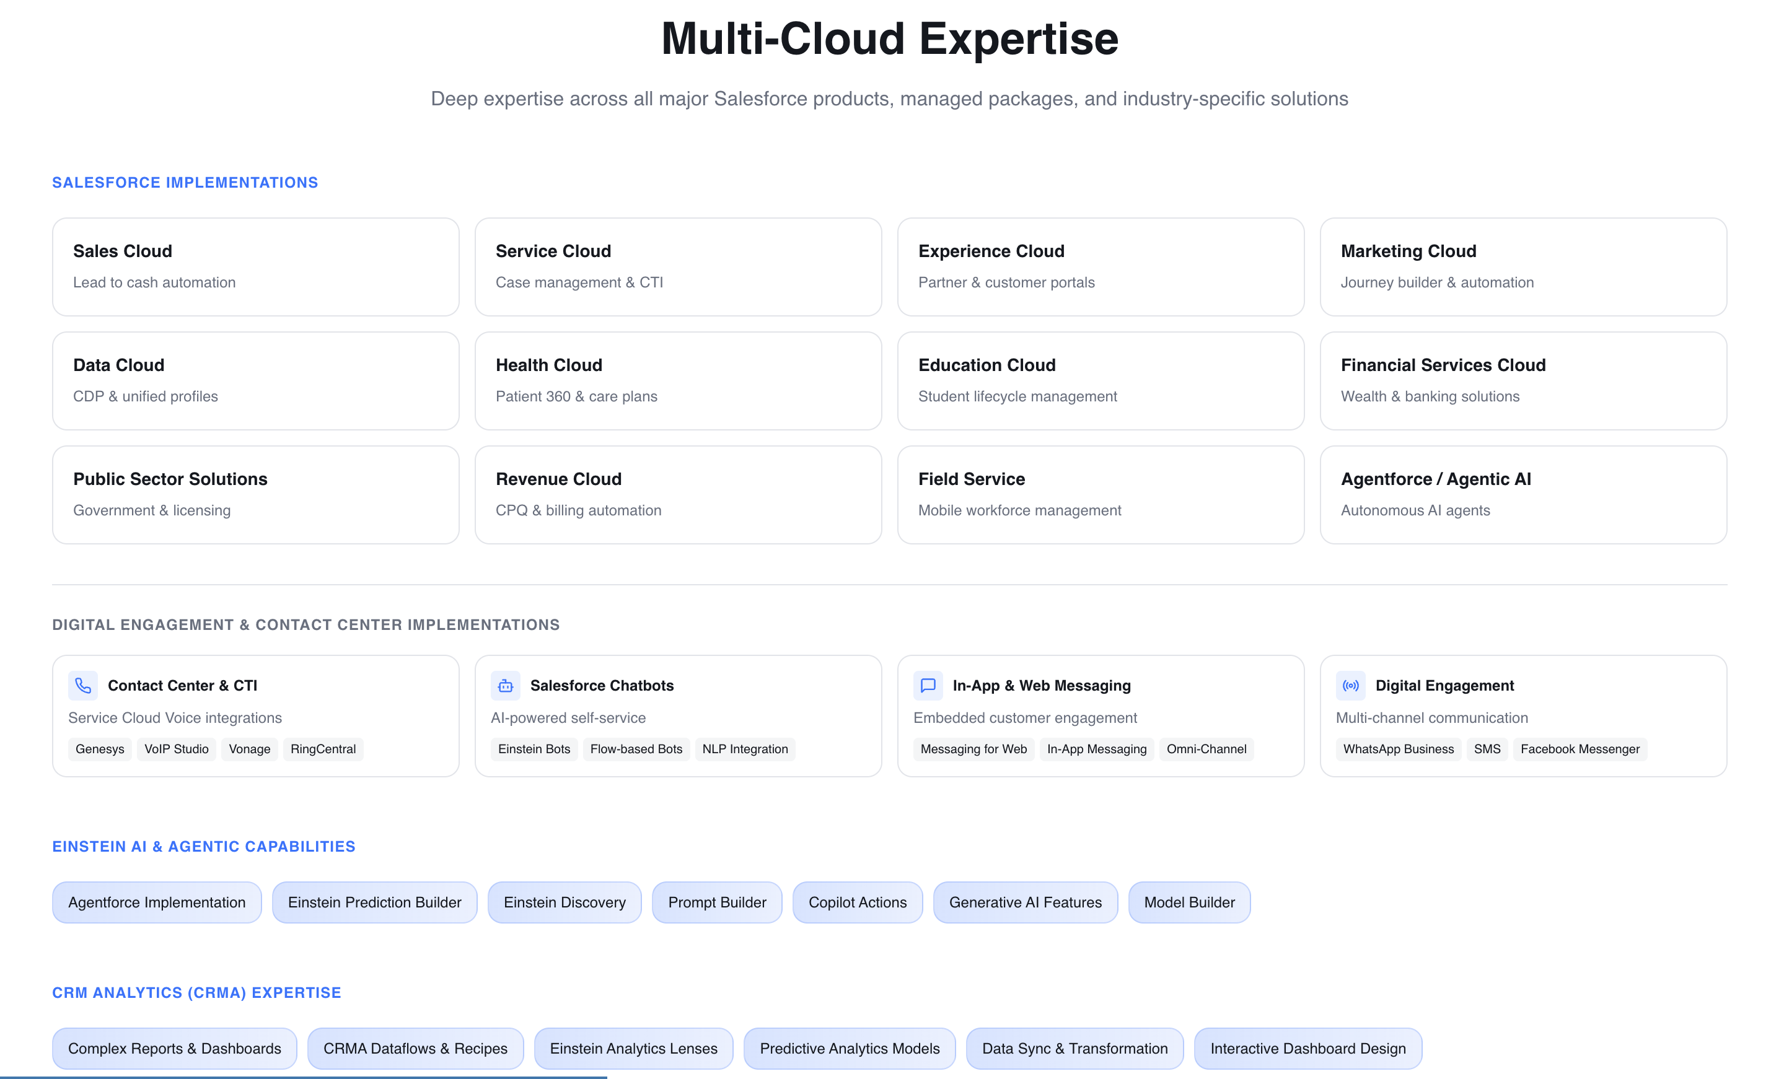Click the Omni-Channel tag
Image resolution: width=1771 pixels, height=1079 pixels.
coord(1206,748)
